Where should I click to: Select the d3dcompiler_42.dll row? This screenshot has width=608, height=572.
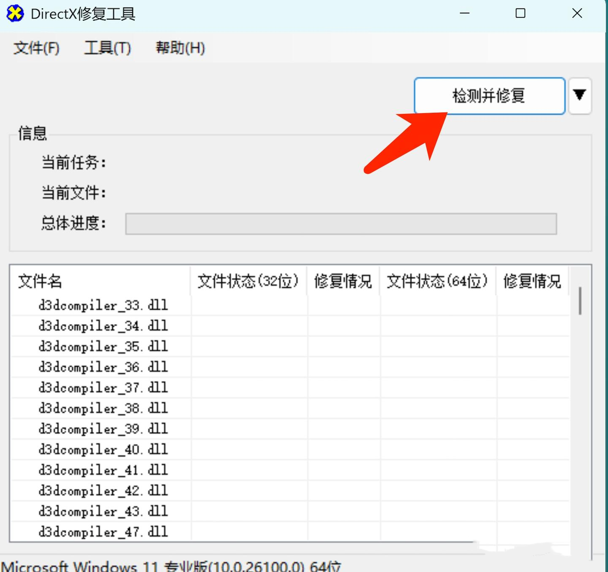point(290,491)
